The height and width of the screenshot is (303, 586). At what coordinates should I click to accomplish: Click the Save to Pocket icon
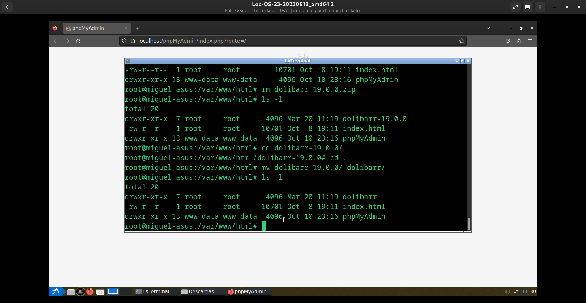pyautogui.click(x=508, y=41)
